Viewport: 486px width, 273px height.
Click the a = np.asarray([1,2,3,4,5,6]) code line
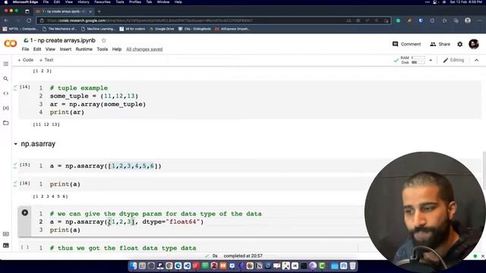coord(106,166)
